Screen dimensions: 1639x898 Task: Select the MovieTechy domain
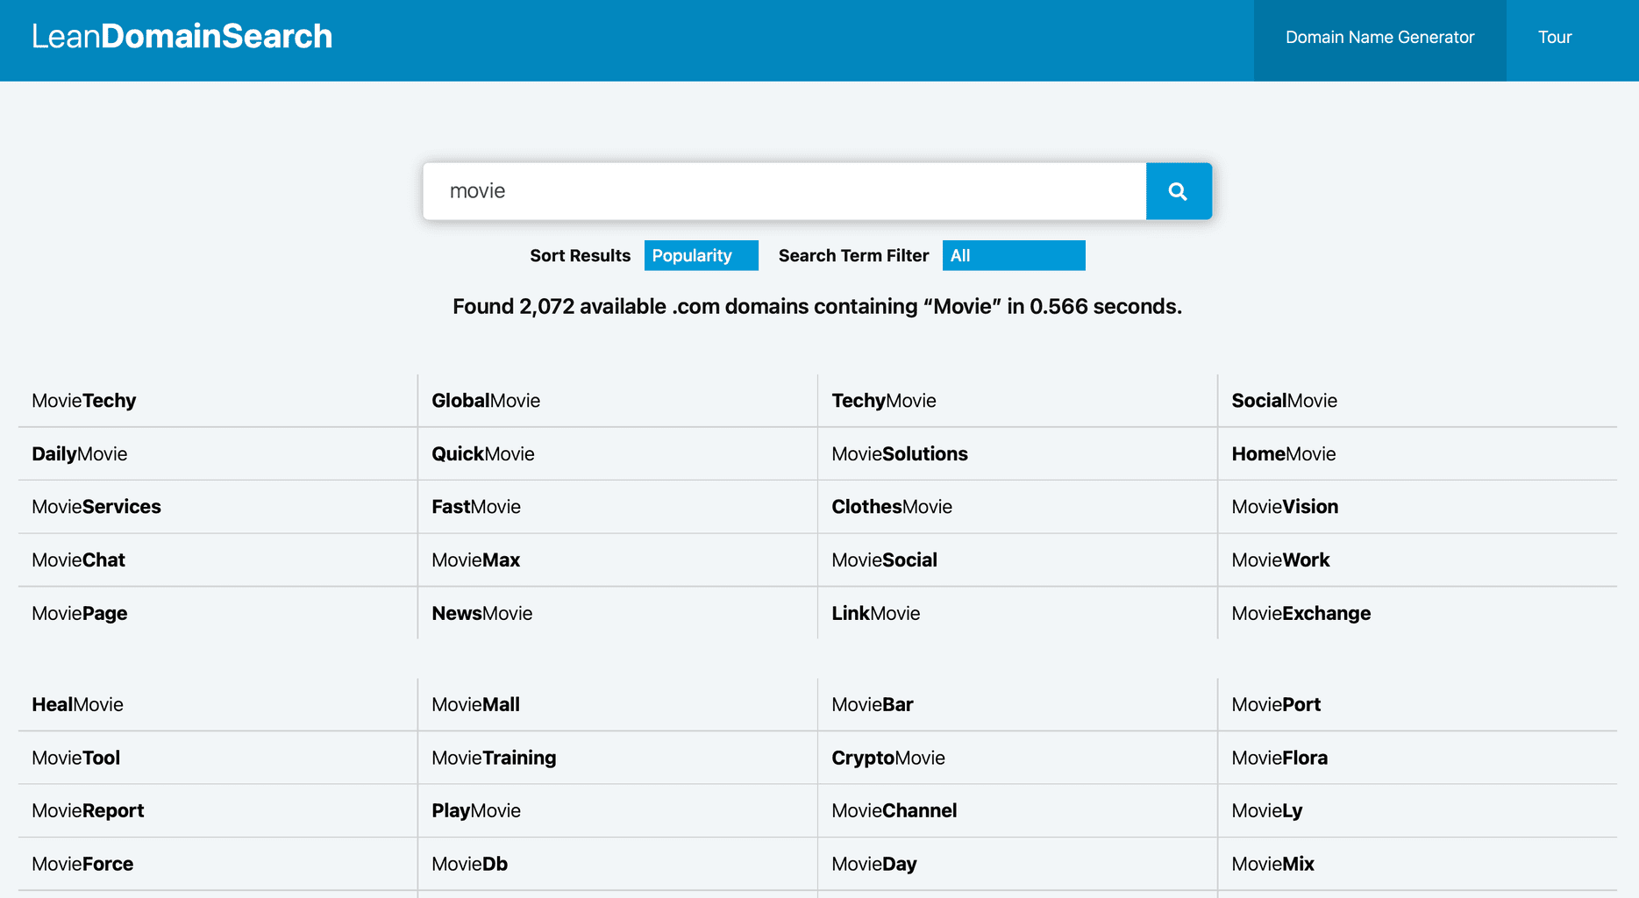pyautogui.click(x=84, y=401)
